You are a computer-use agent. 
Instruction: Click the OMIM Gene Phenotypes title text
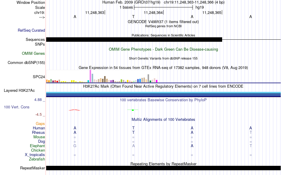pyautogui.click(x=163, y=49)
